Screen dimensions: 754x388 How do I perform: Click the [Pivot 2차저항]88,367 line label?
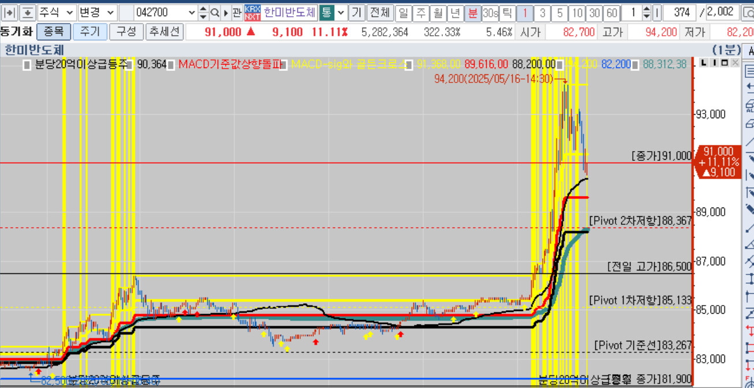[640, 221]
